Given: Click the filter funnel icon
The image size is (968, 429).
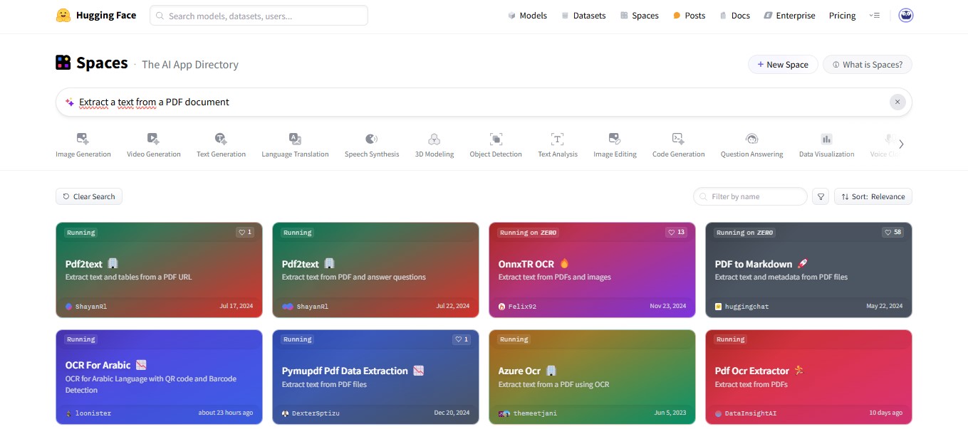Looking at the screenshot, I should pos(821,196).
